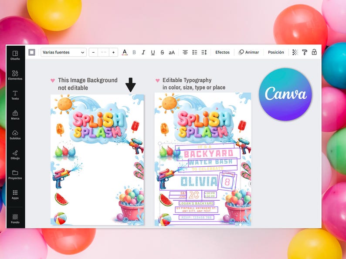
Task: Select the IT'S A text line
Action: [x=205, y=147]
